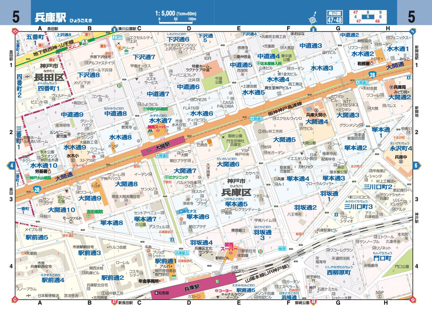Image resolution: width=432 pixels, height=316 pixels.
Task: Click the cyan 大開通8 intersection label
Action: tap(162, 156)
